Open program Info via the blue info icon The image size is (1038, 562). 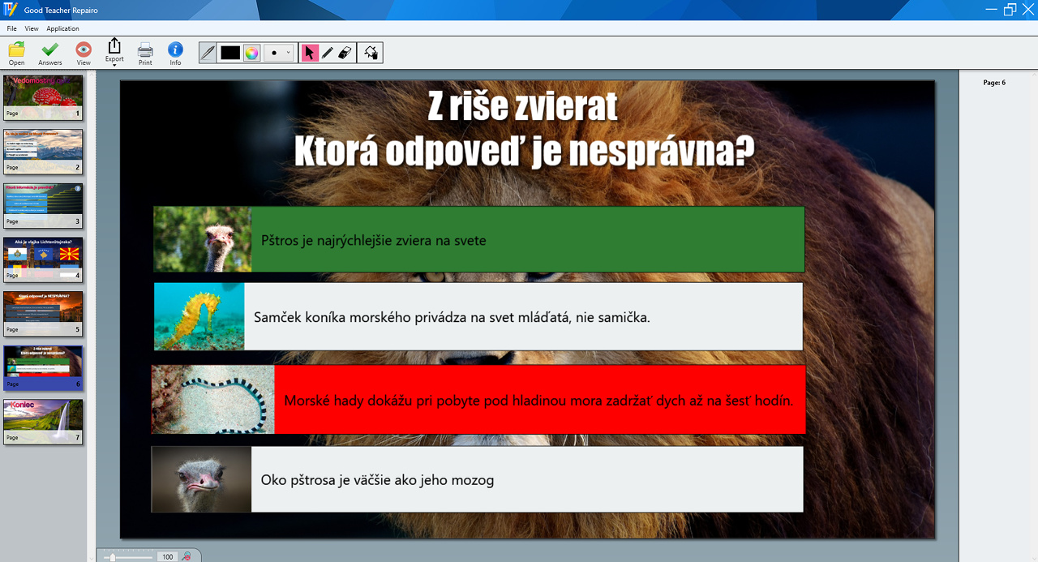pyautogui.click(x=175, y=51)
